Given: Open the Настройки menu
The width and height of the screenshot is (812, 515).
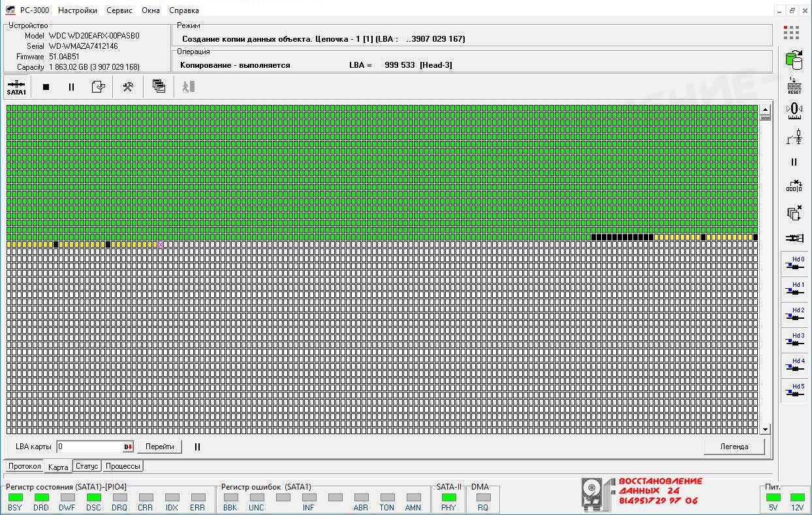Looking at the screenshot, I should [x=78, y=10].
